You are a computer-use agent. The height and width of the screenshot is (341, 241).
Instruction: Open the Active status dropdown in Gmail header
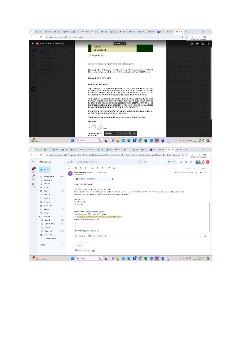point(172,162)
